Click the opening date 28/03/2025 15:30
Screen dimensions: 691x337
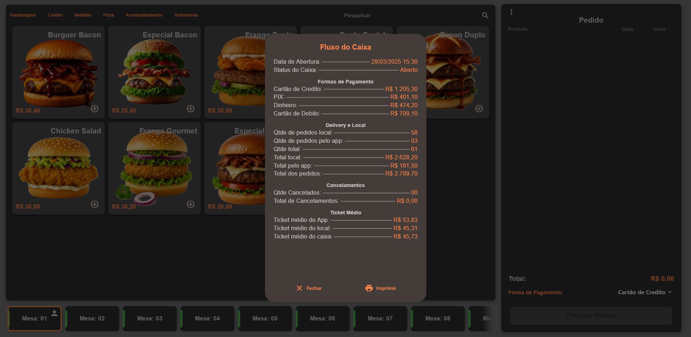point(394,62)
